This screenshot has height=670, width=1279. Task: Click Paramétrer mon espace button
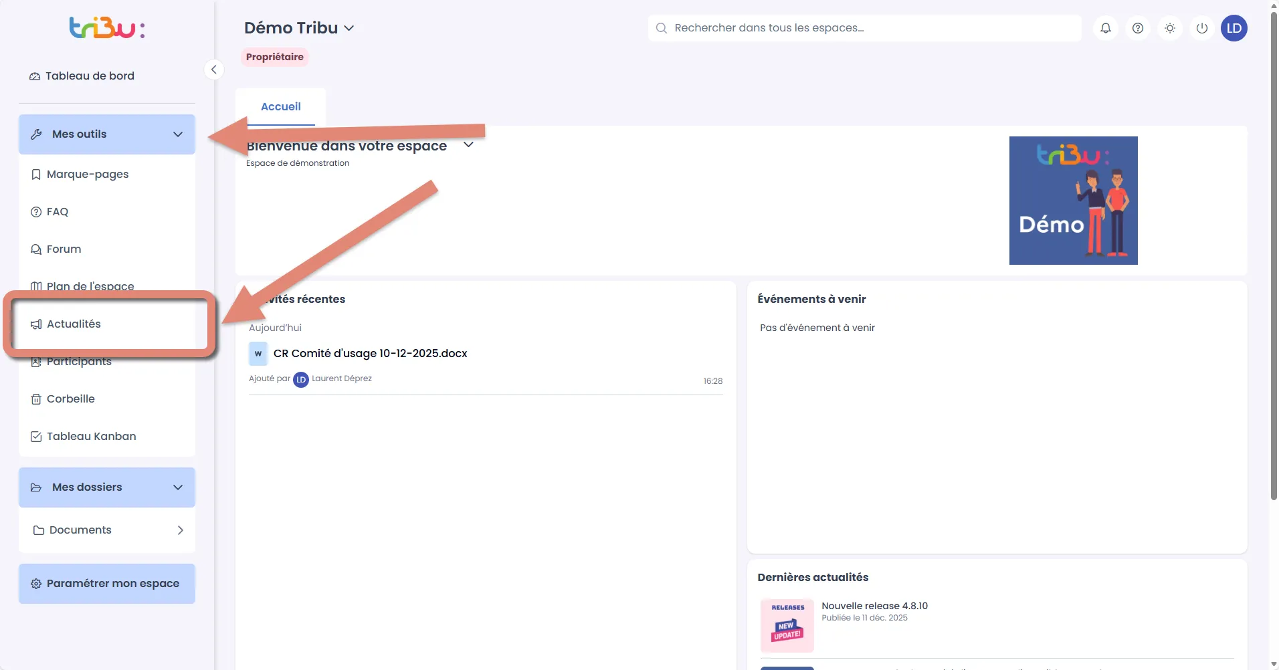107,584
